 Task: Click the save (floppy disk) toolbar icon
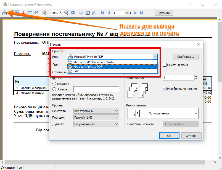[17, 12]
